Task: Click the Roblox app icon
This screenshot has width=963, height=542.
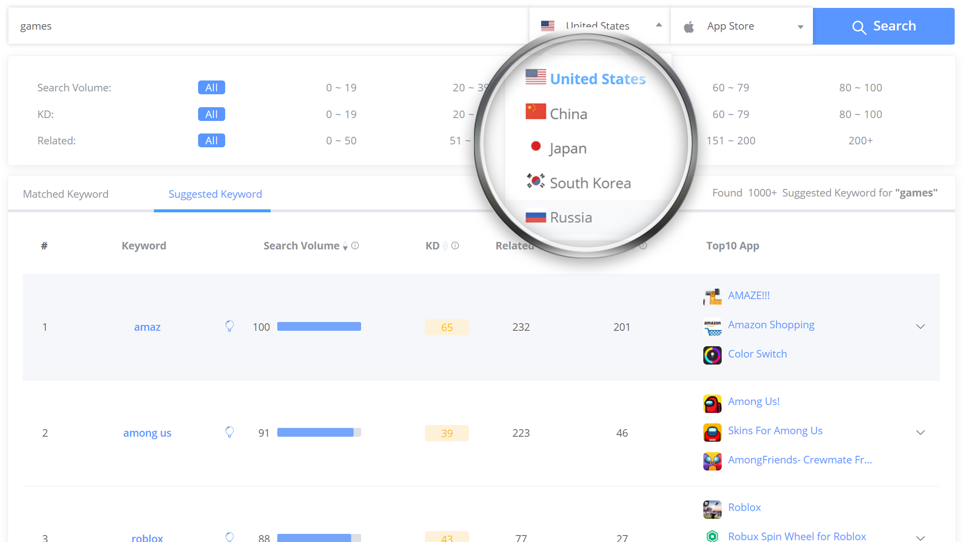Action: point(712,509)
